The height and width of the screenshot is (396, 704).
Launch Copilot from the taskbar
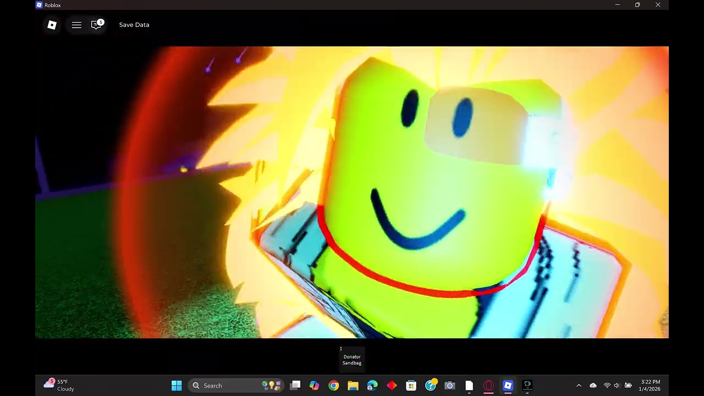pos(314,386)
